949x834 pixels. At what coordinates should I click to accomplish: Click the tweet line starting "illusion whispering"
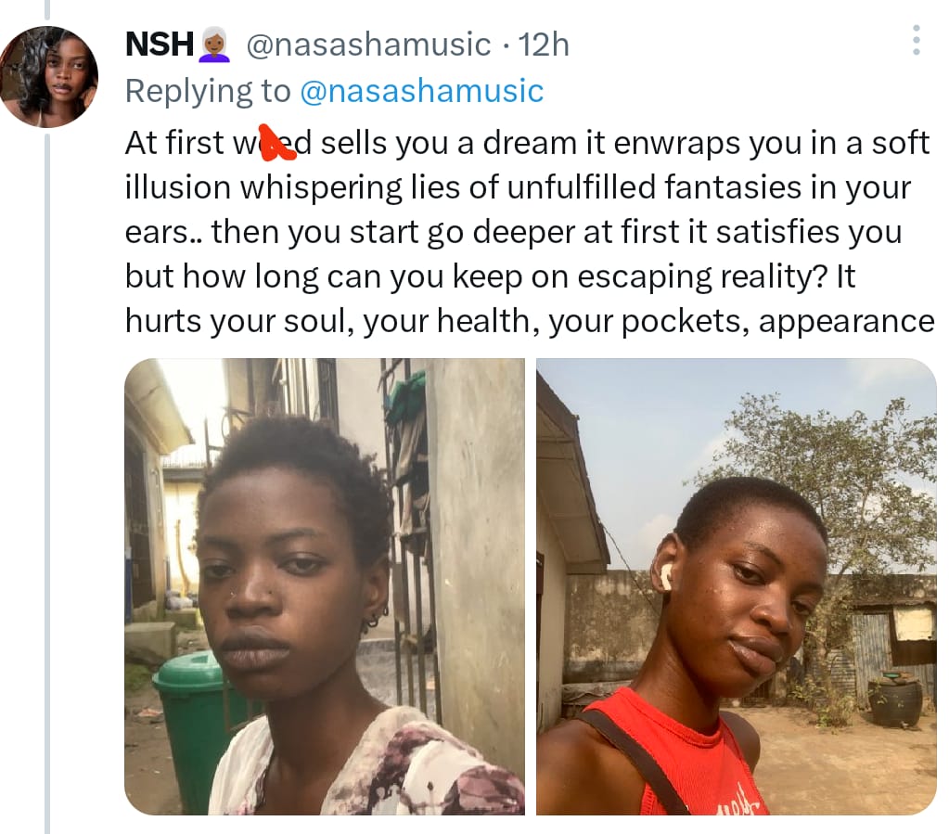point(518,187)
